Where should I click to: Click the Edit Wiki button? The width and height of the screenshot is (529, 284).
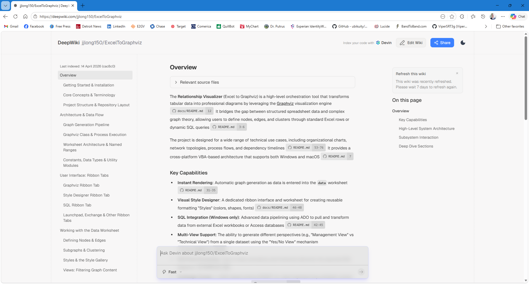(x=411, y=43)
